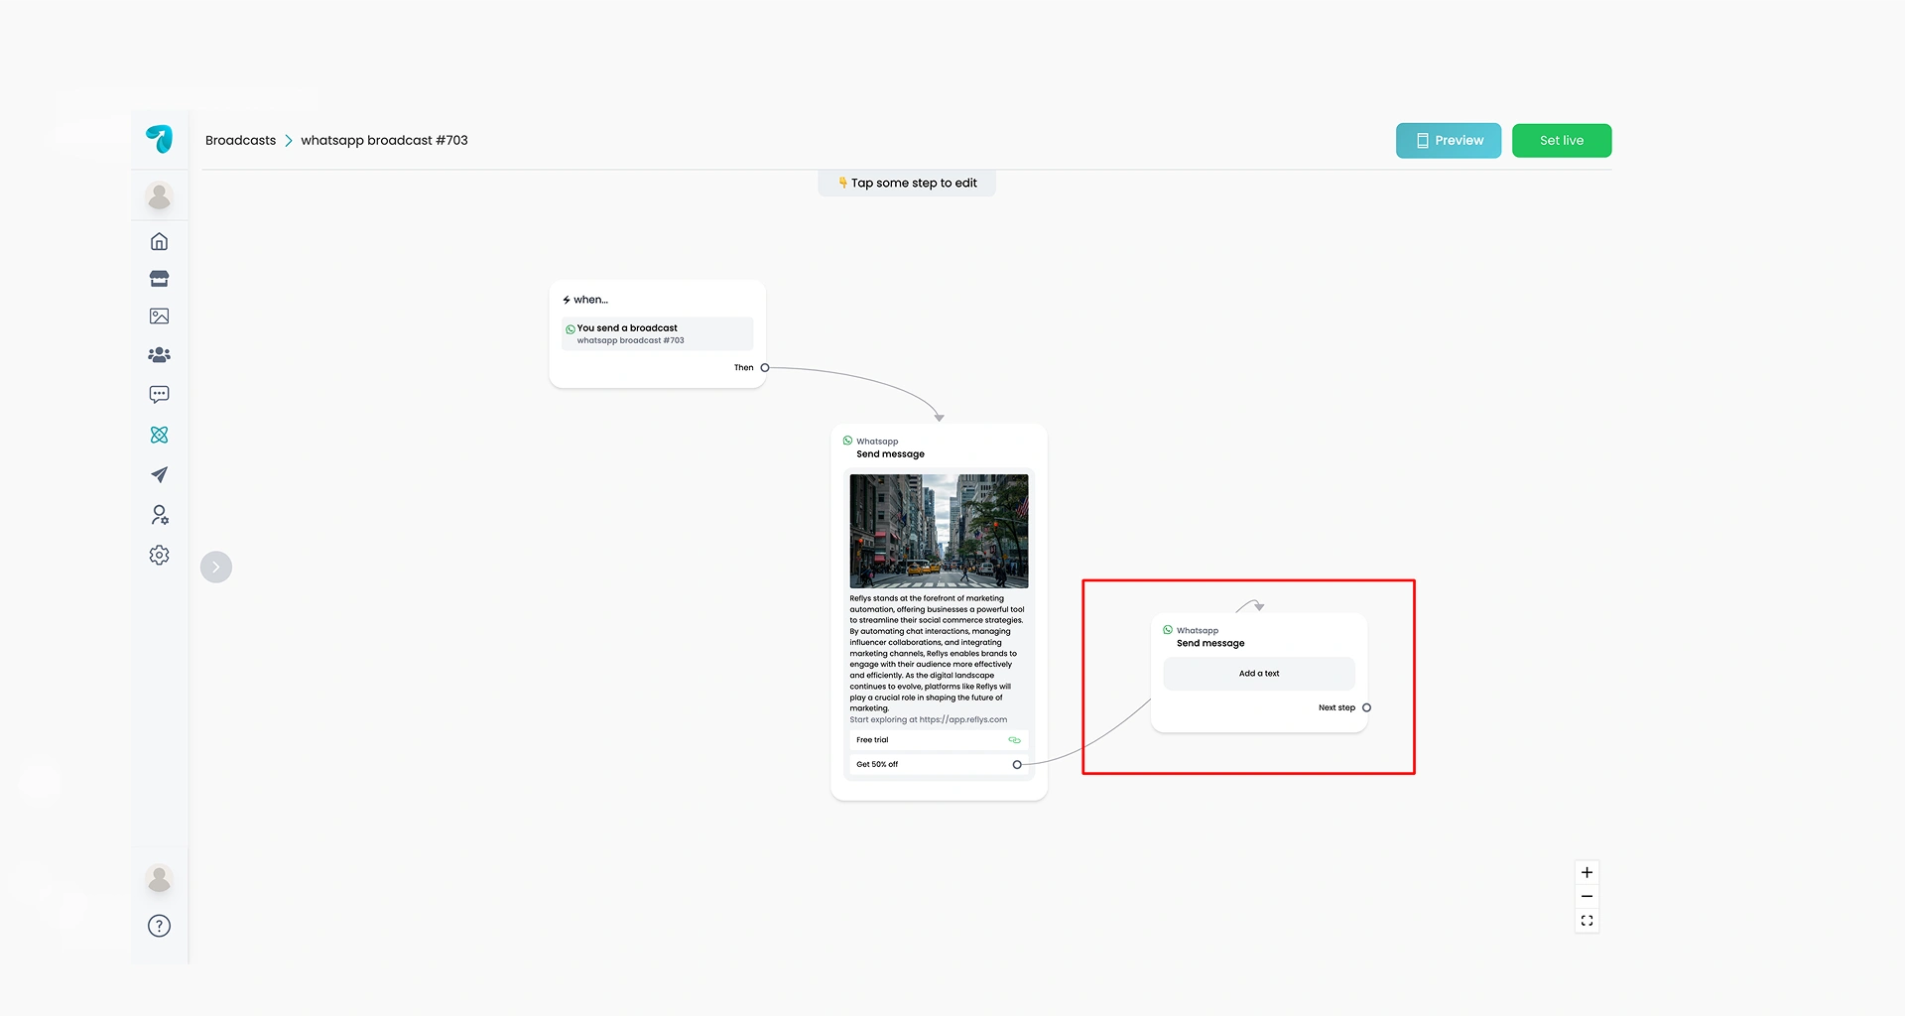Open the chat messages icon
The image size is (1905, 1017).
[x=159, y=394]
